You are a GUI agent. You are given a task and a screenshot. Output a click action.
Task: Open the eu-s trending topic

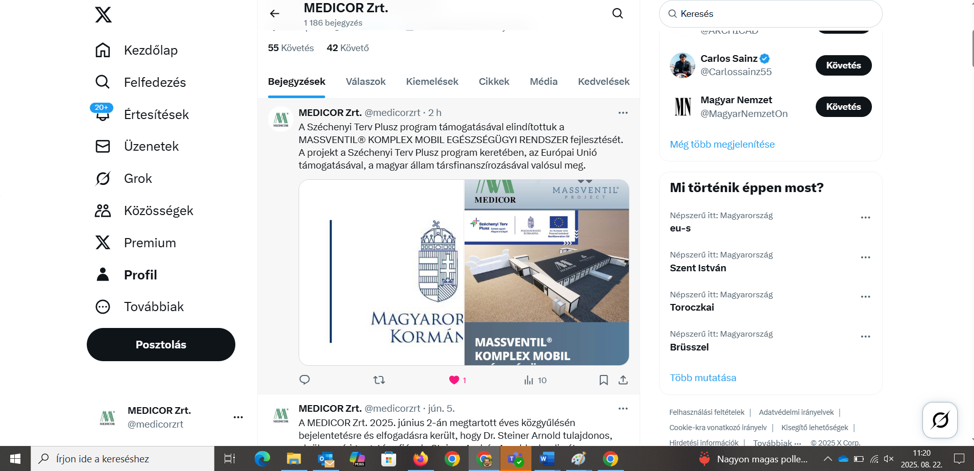tap(680, 228)
